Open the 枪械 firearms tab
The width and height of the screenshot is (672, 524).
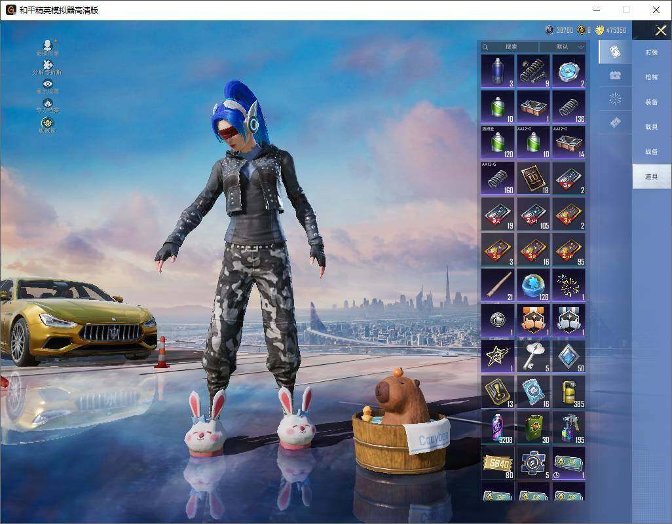(652, 77)
